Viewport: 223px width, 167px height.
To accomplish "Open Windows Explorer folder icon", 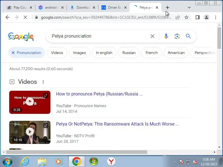I will (42, 162).
